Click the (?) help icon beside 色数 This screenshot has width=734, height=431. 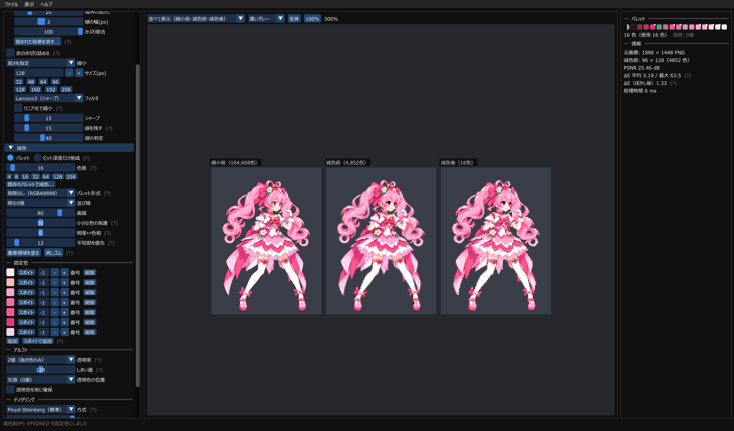[x=93, y=168]
